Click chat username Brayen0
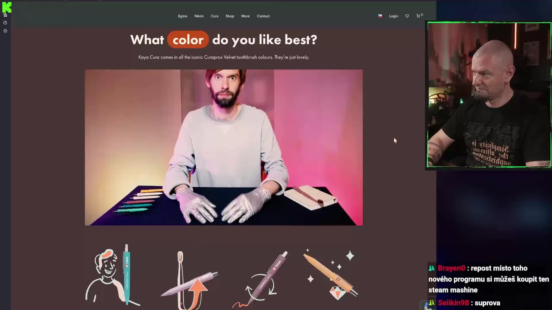 (x=451, y=268)
